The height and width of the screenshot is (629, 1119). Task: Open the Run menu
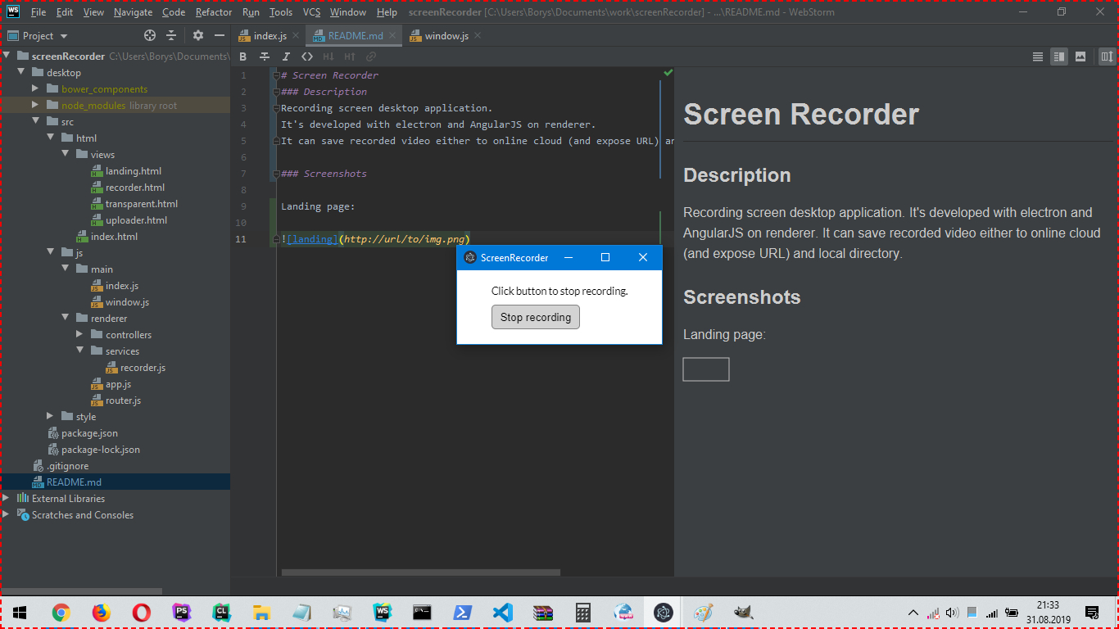251,12
